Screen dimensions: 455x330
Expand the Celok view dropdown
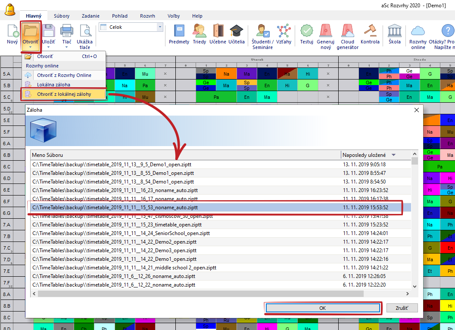[160, 27]
